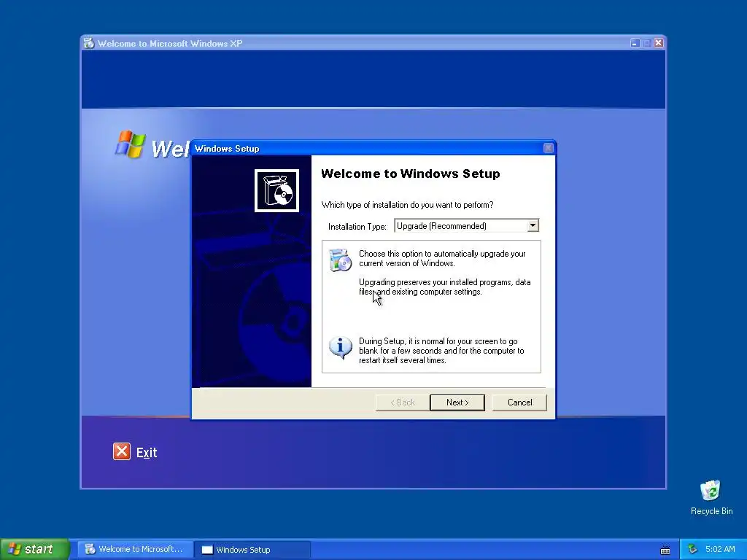747x560 pixels.
Task: Click the Windows Setup dialog close button
Action: tap(549, 148)
